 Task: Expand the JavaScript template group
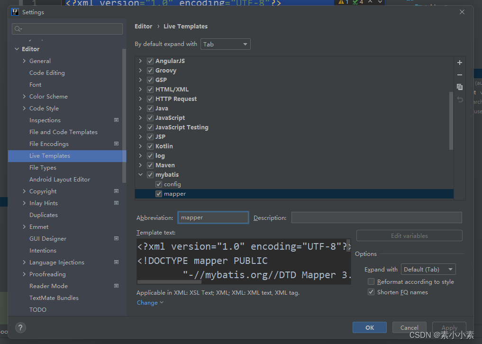[x=140, y=118]
